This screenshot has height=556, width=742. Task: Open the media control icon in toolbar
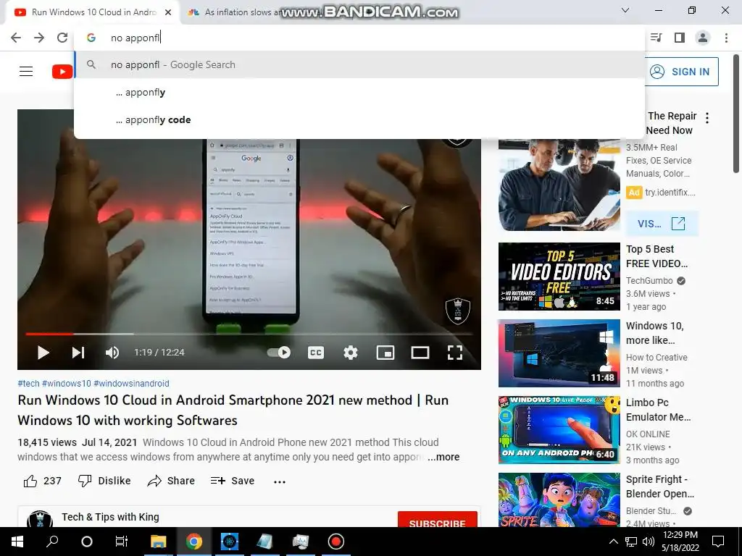[656, 38]
